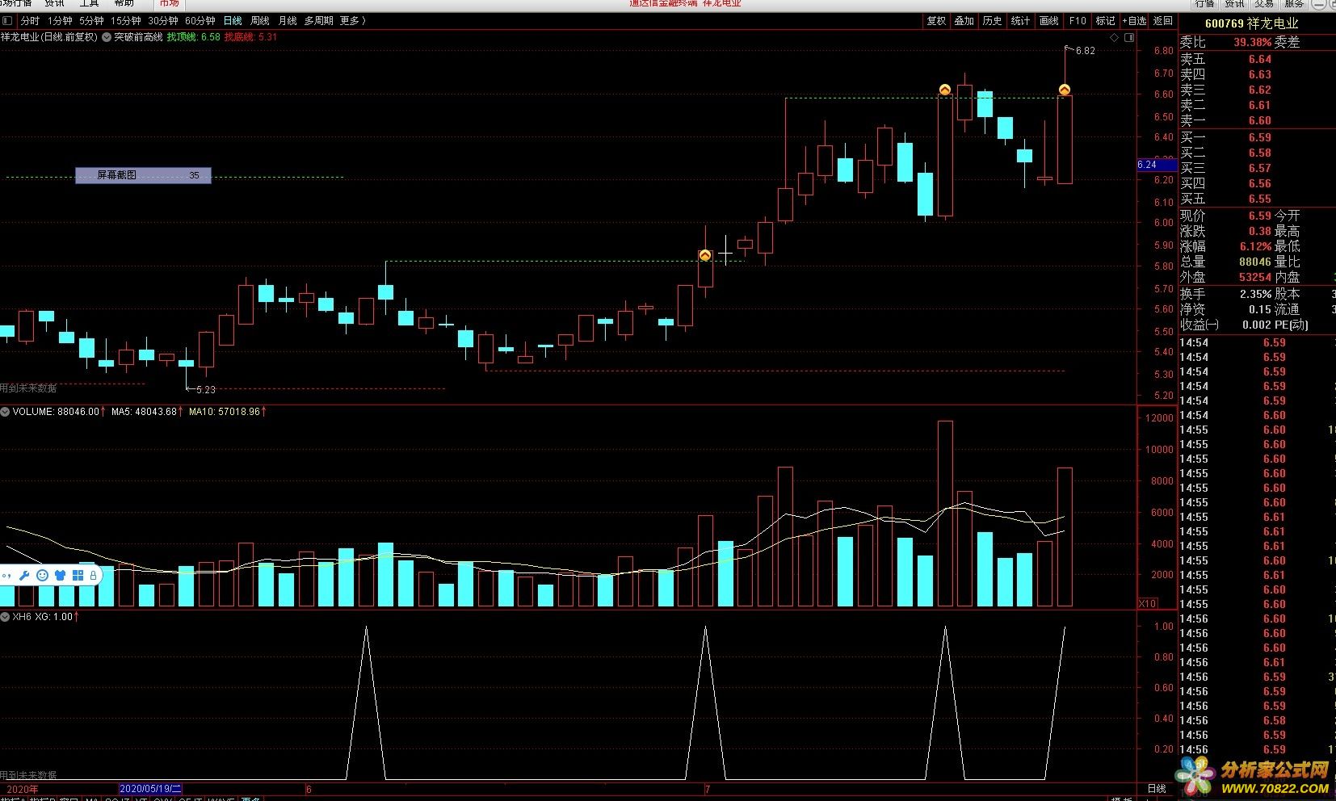Open the 多周期 multi-period view
Screen dimensions: 1336x801
pyautogui.click(x=319, y=21)
